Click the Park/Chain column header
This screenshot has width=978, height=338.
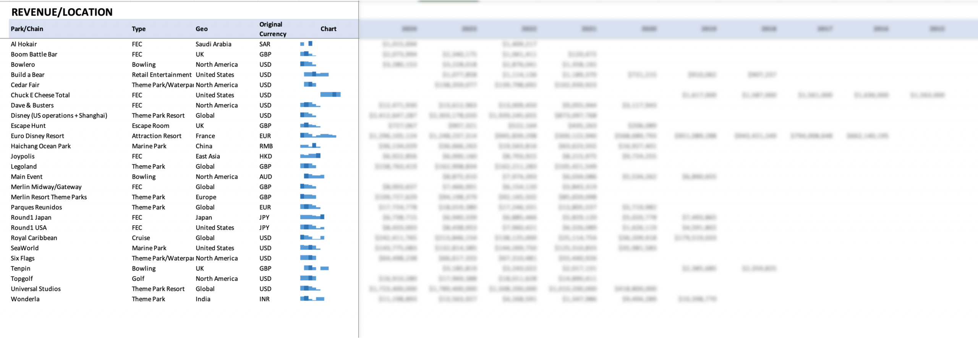27,29
